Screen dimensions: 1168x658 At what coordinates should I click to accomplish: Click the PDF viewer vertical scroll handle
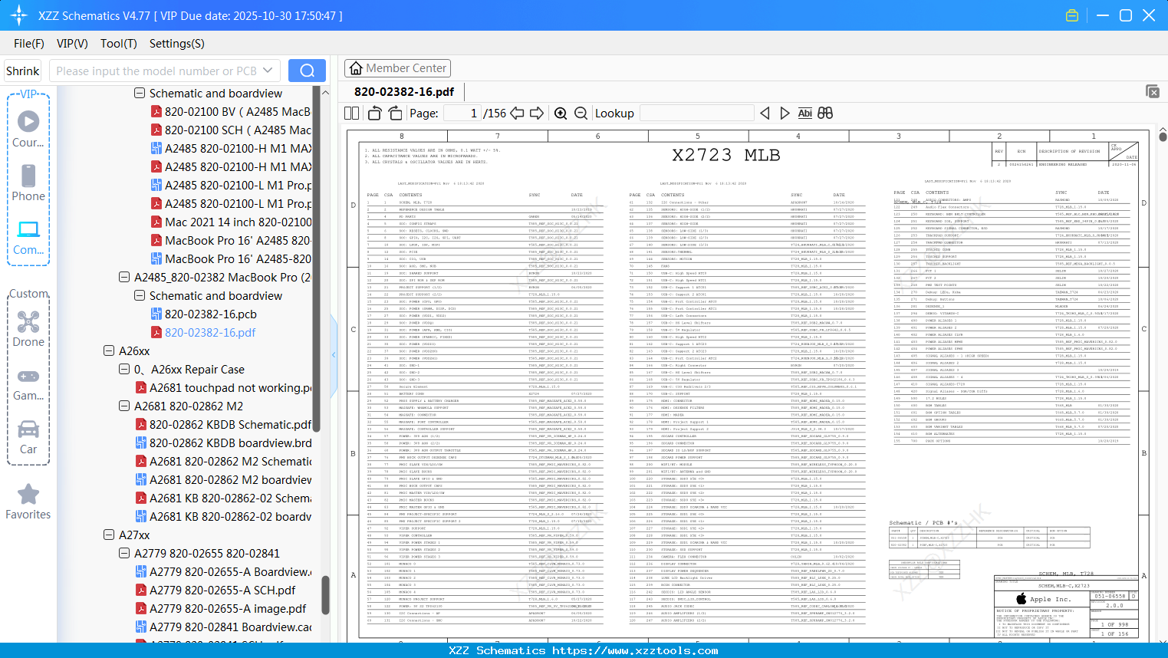click(1163, 137)
